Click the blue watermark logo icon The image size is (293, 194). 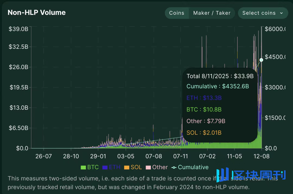coord(222,174)
